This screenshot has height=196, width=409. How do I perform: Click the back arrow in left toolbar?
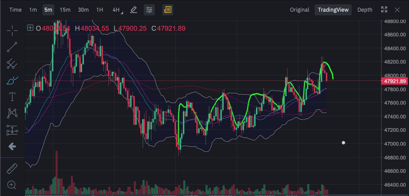tap(12, 146)
